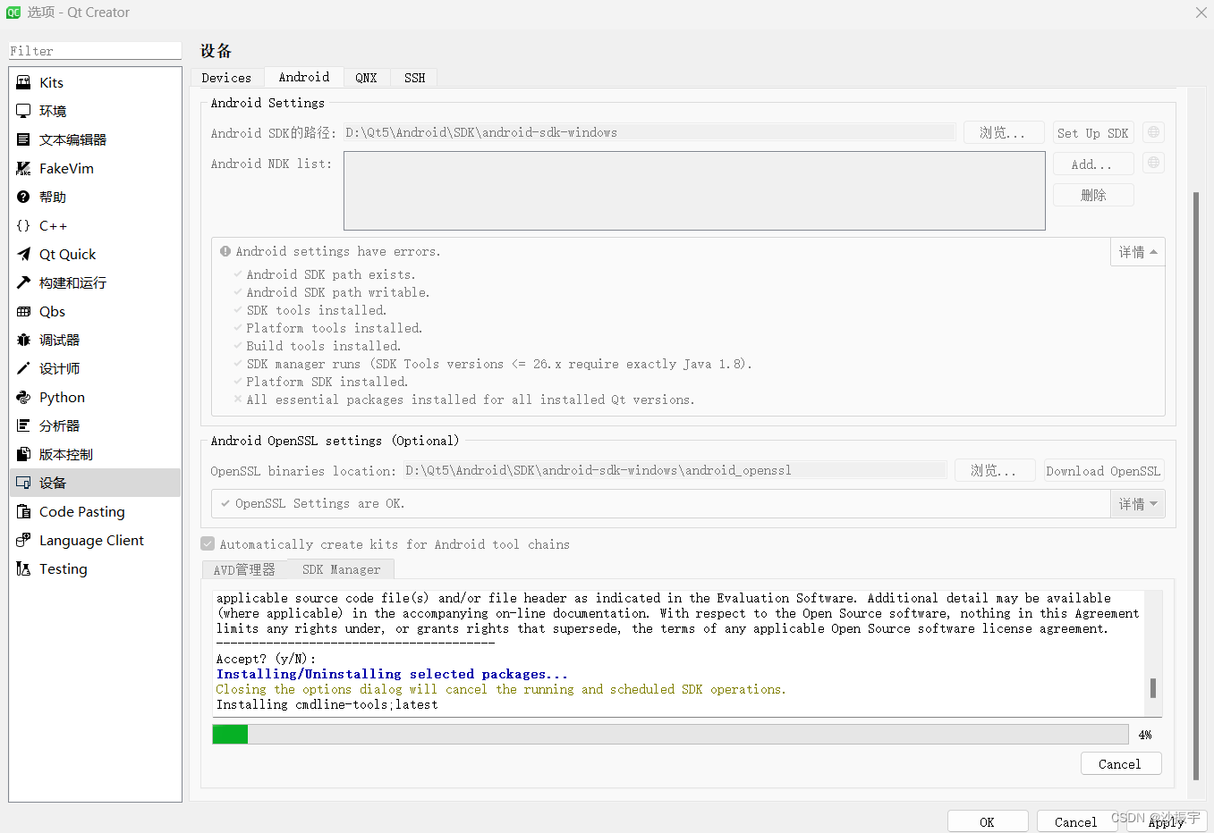Screen dimensions: 1214x833
Task: Click 'Android SDK path writable.' status line
Action: tap(338, 292)
